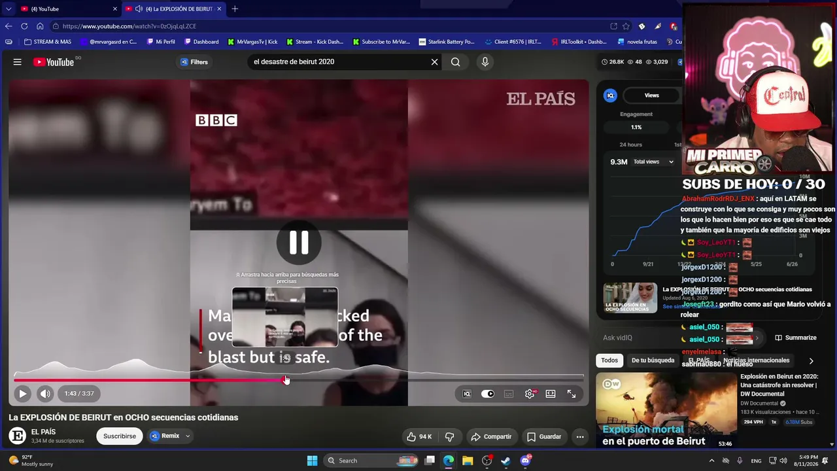
Task: Open more actions three-dot menu
Action: tap(580, 436)
